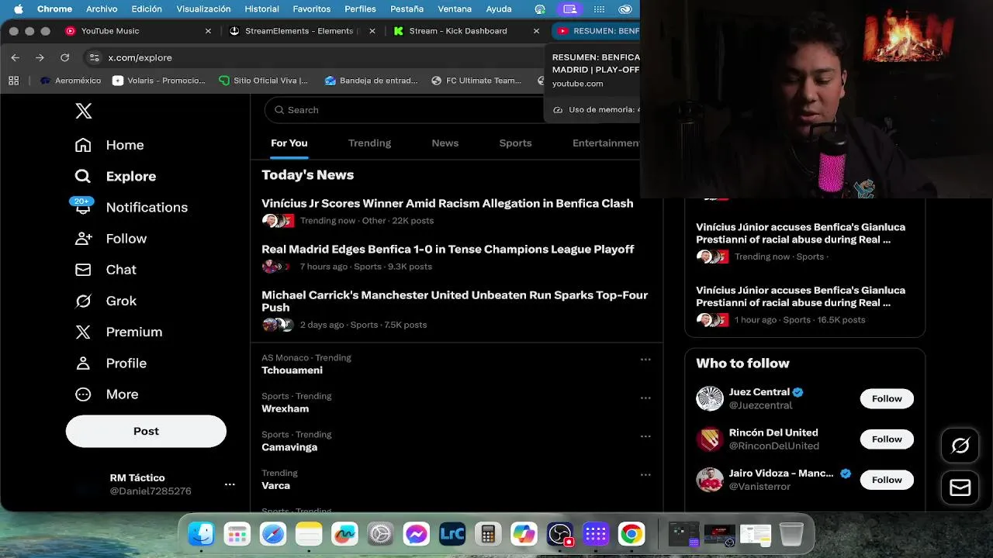This screenshot has height=558, width=993.
Task: Open the Archivo menu in the menu bar
Action: [x=102, y=9]
